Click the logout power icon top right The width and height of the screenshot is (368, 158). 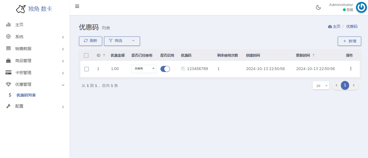[361, 7]
